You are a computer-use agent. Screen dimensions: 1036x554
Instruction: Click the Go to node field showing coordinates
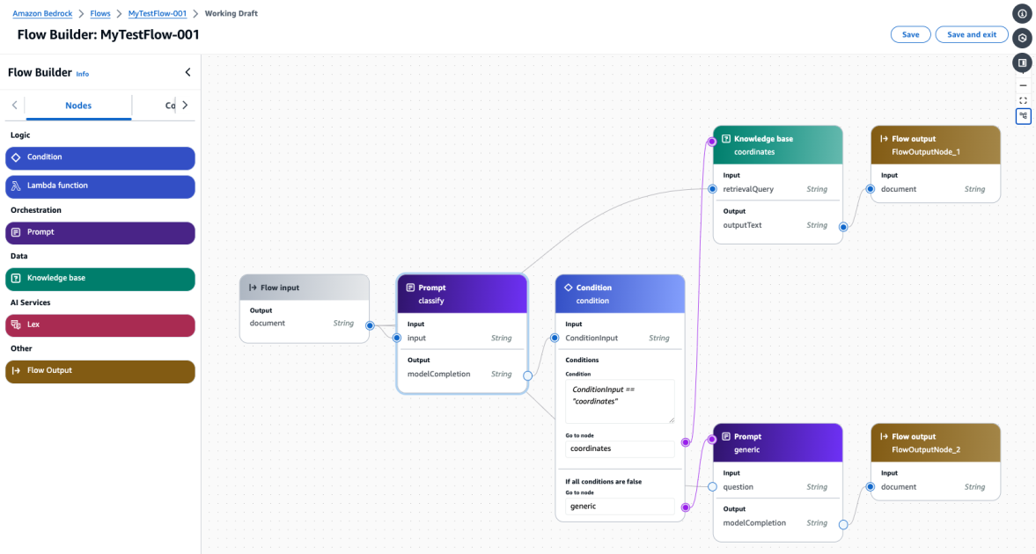point(619,448)
